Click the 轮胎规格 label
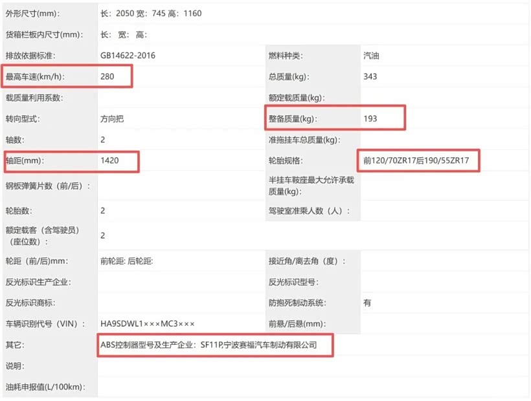 [286, 160]
